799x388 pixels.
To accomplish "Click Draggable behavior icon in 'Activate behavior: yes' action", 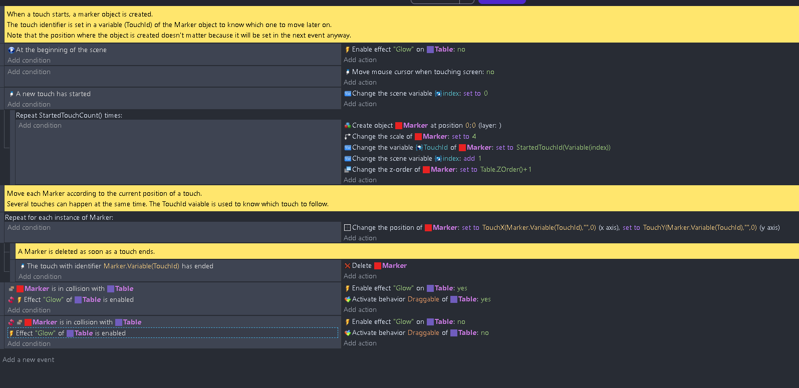I will point(347,299).
